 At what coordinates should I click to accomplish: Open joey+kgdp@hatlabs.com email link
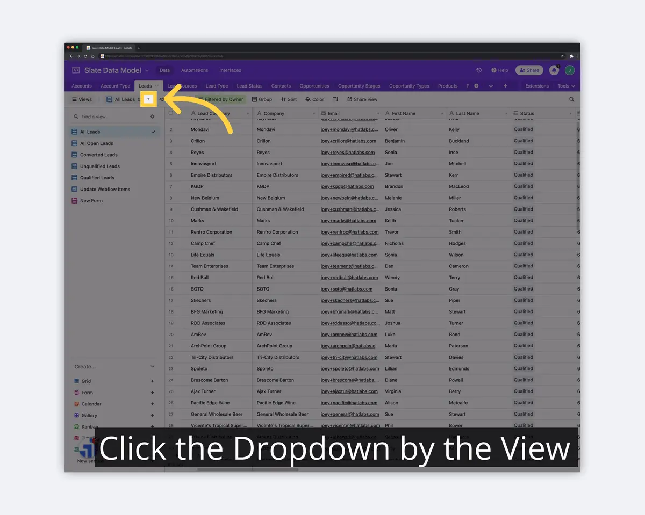347,186
